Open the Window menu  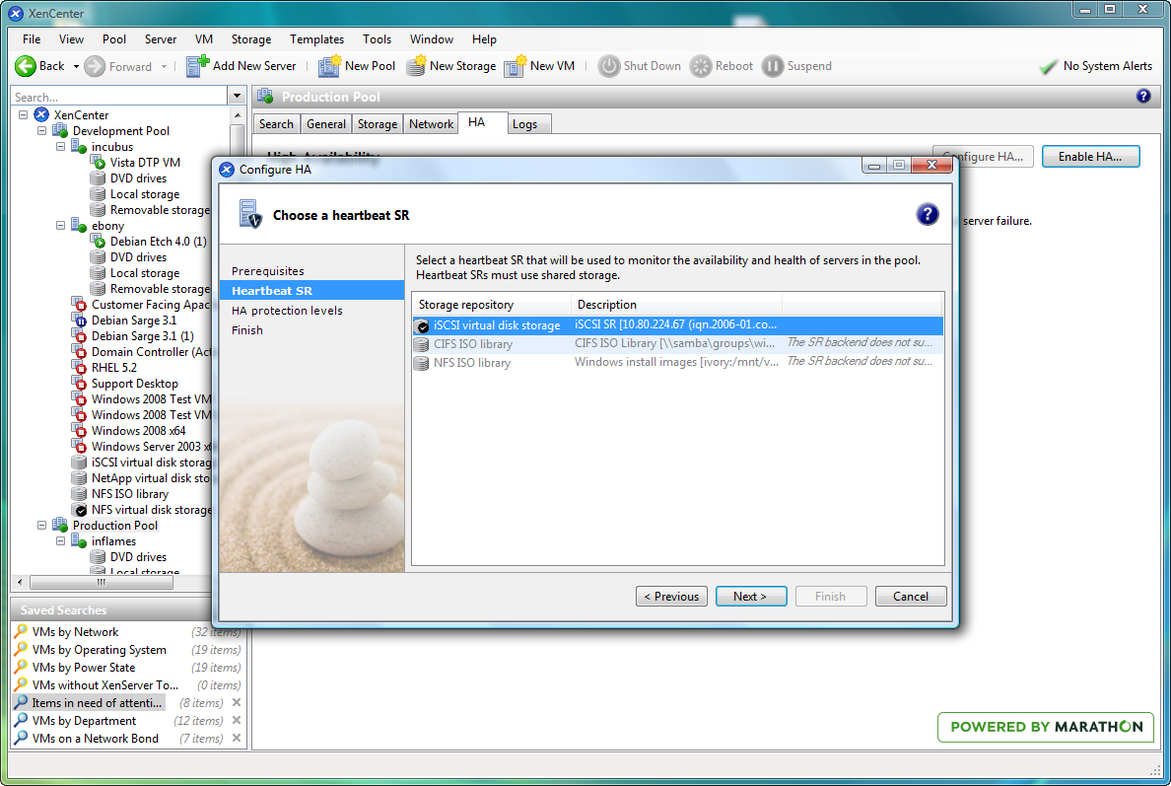432,38
